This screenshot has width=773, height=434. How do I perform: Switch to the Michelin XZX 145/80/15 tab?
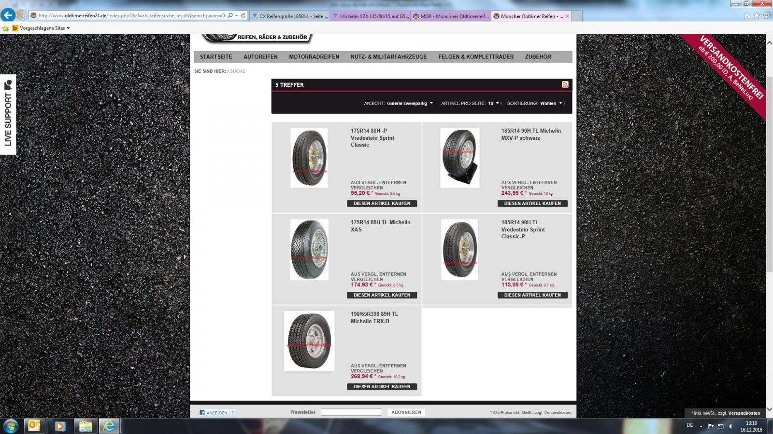pyautogui.click(x=370, y=16)
